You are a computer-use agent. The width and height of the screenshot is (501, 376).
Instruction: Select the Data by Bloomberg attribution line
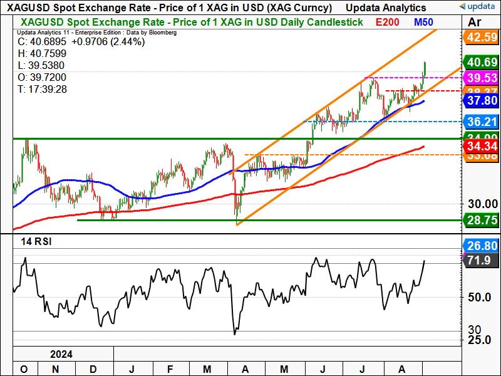tap(97, 33)
